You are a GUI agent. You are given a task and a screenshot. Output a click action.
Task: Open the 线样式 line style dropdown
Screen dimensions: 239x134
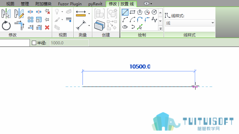point(190,23)
